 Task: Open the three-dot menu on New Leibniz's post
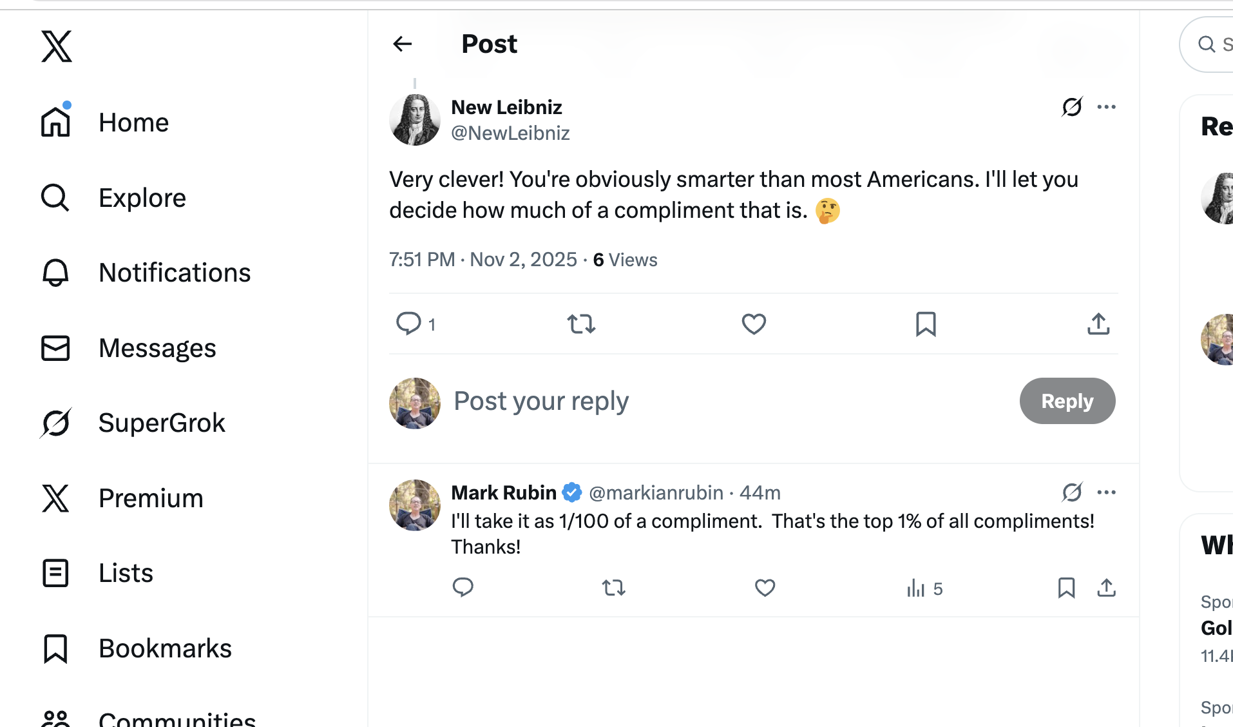coord(1106,107)
